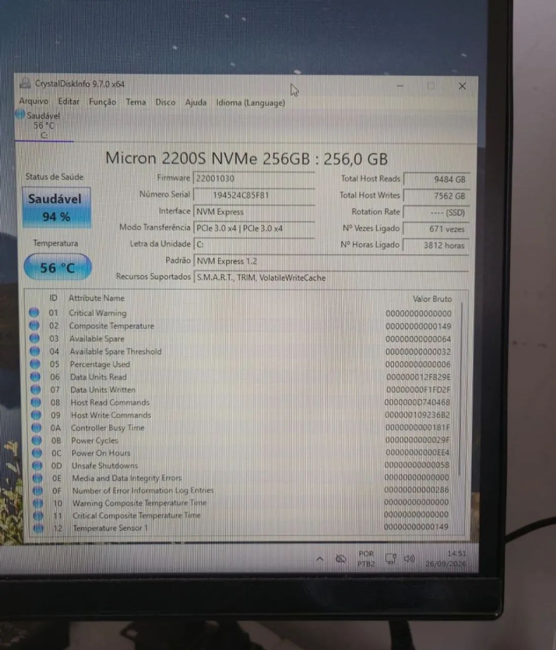Click the status orb for Host Read Commands
This screenshot has height=650, width=556.
(x=36, y=402)
